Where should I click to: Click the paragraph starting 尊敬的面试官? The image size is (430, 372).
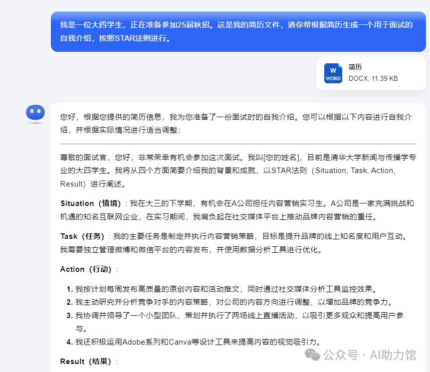[x=238, y=171]
